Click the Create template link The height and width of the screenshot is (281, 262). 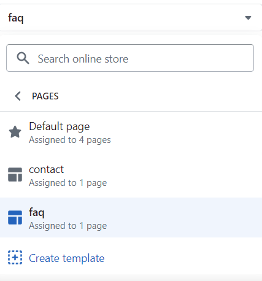(66, 258)
